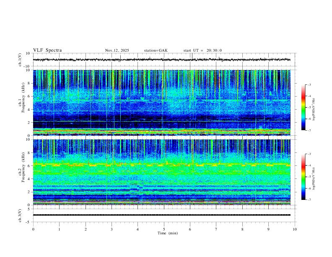Screen dimensions: 332x257
Task: Click the ch.2 spectrogram color scale bar
Action: click(x=303, y=177)
